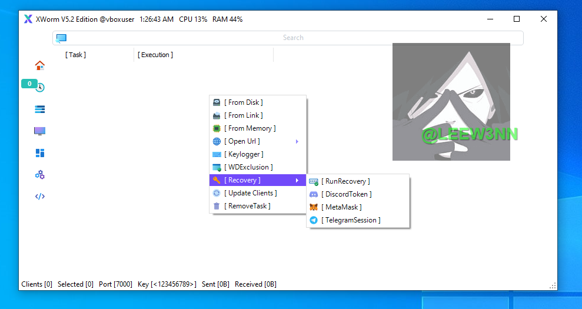Select the monitor icon in the sidebar
Image resolution: width=582 pixels, height=309 pixels.
39,131
